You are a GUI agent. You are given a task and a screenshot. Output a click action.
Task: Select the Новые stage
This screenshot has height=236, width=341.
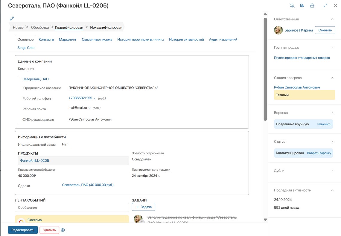tap(18, 28)
